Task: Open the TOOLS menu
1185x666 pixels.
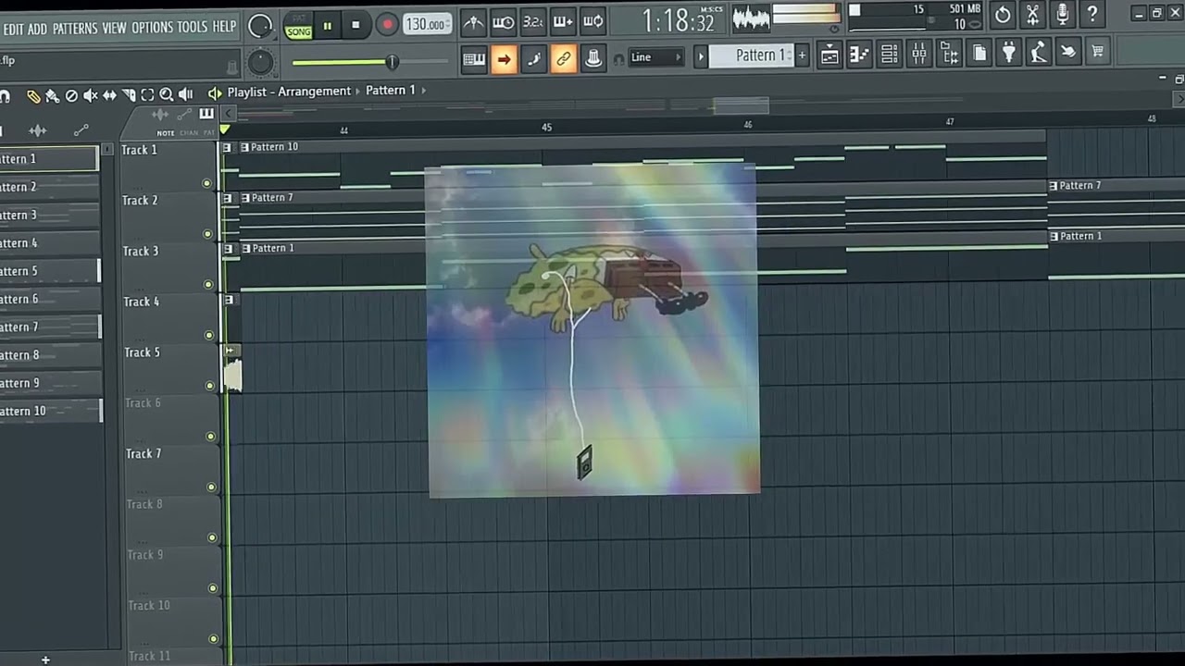Action: click(x=193, y=27)
